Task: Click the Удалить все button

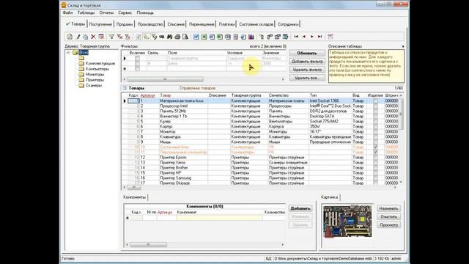Action: click(x=307, y=78)
